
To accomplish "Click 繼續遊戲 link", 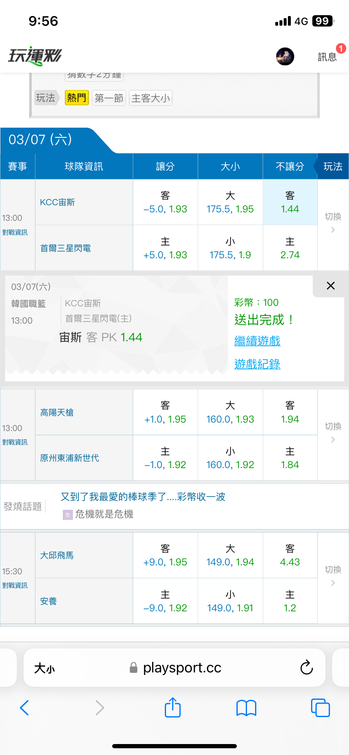I will [257, 341].
